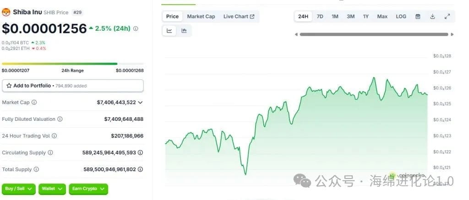Expand Market Cap details chevron

point(140,103)
